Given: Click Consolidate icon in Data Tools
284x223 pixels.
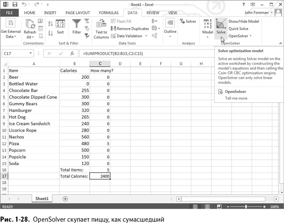Looking at the screenshot, I should (x=154, y=21).
